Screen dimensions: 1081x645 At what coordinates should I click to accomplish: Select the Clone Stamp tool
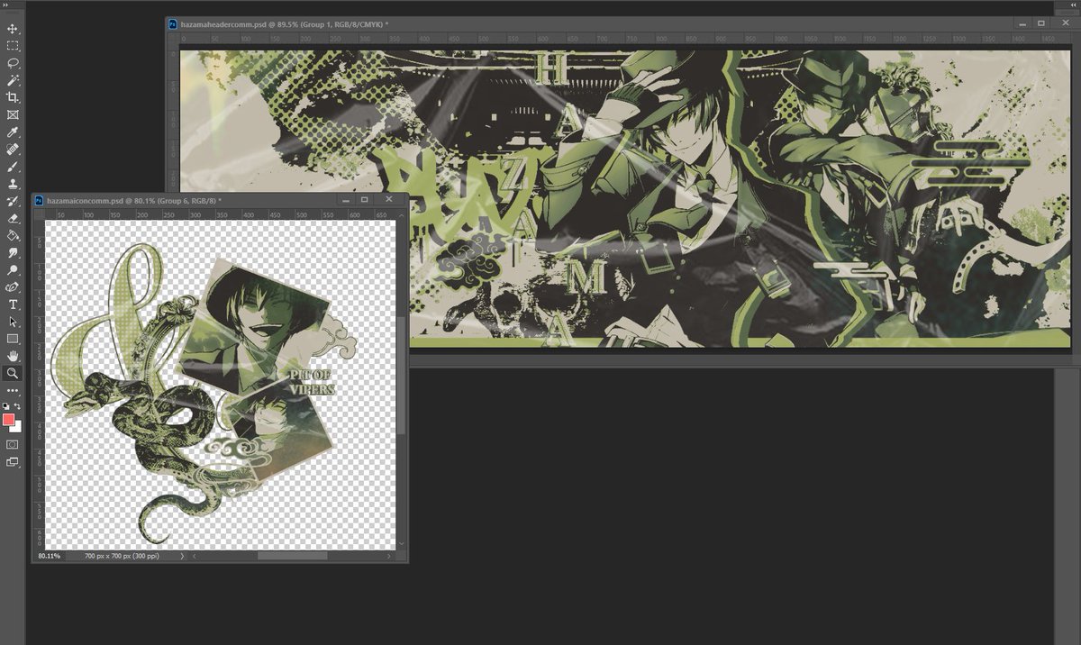[x=13, y=184]
